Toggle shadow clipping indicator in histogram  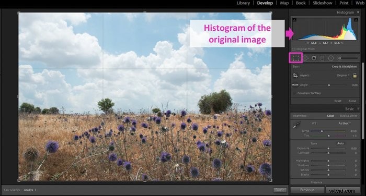294,20
